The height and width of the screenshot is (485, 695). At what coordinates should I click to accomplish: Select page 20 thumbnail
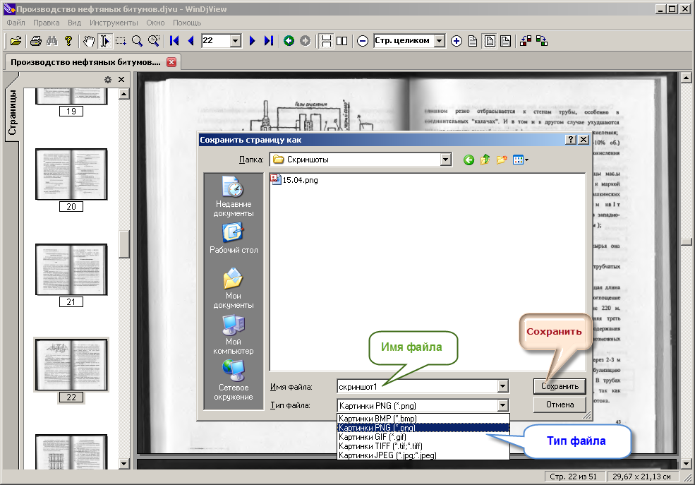click(71, 174)
